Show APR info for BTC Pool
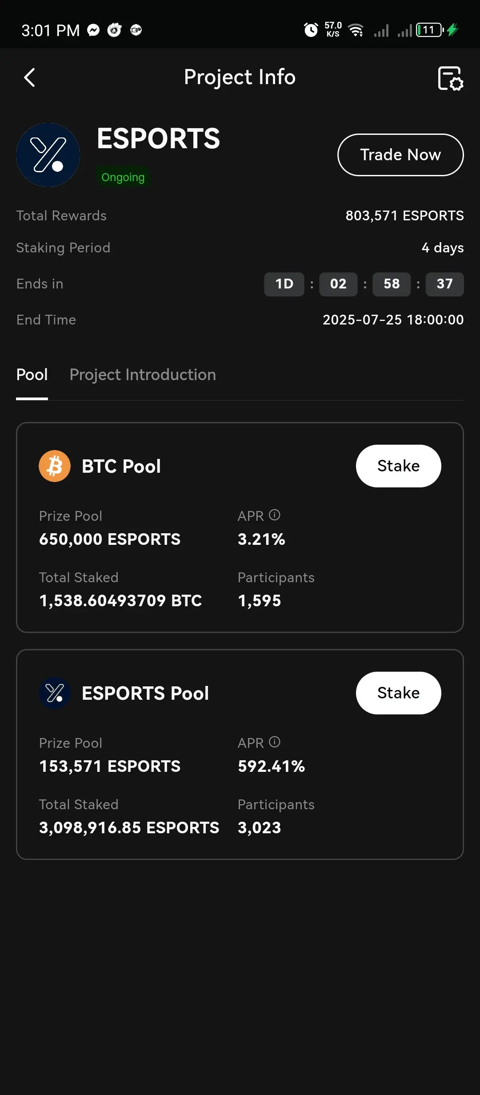This screenshot has width=480, height=1095. click(275, 515)
